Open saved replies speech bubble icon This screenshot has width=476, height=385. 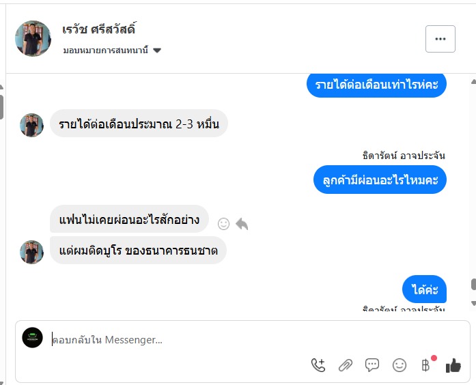372,365
